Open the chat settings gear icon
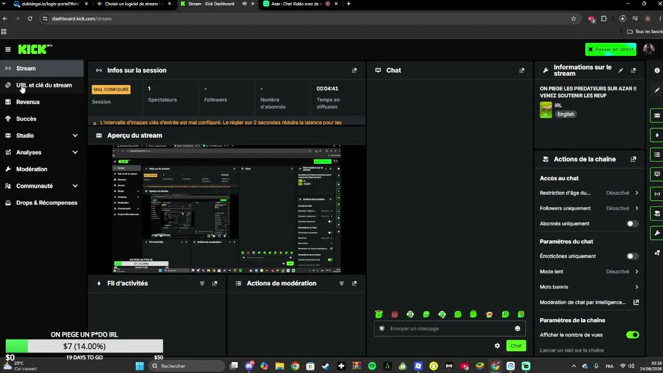The image size is (663, 373). click(497, 346)
